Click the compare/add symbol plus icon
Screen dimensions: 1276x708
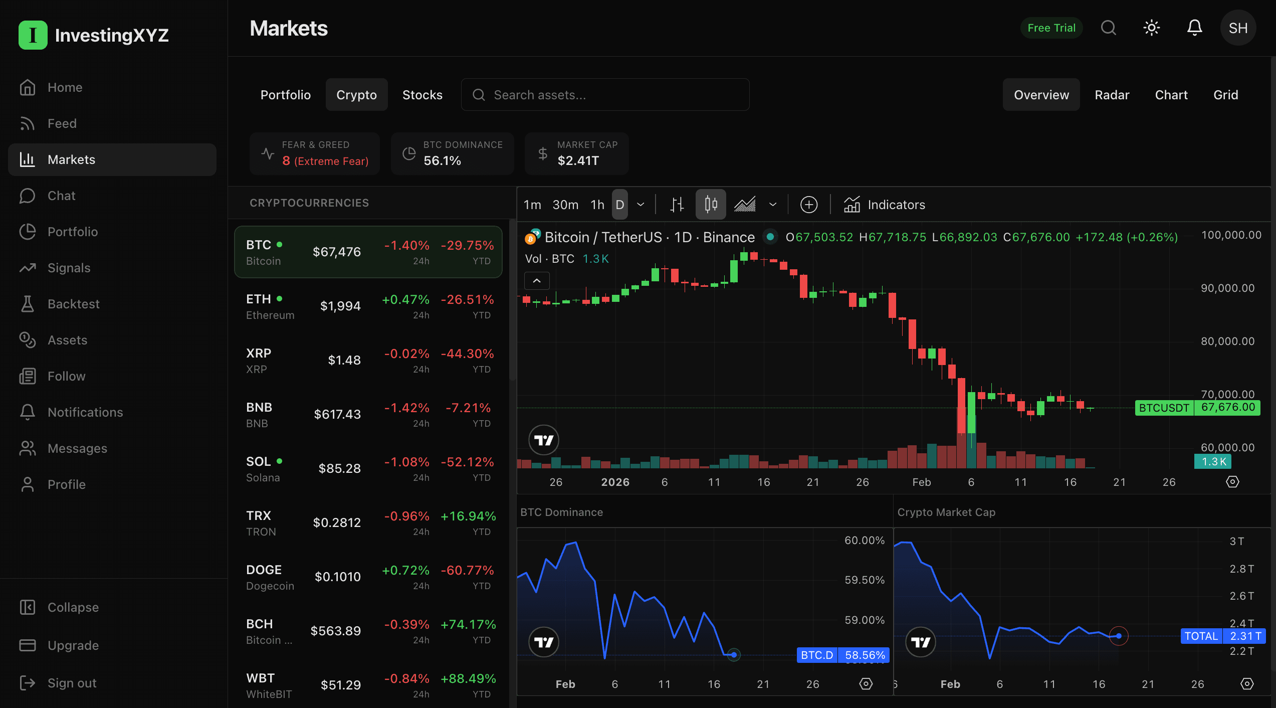[x=809, y=205]
